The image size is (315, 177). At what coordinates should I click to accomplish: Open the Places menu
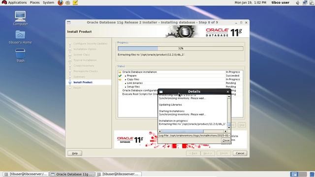coord(34,2)
